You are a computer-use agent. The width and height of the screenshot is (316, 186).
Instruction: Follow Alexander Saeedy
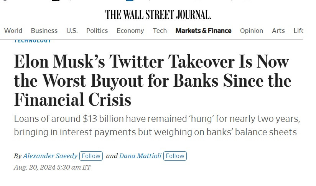[x=91, y=156]
